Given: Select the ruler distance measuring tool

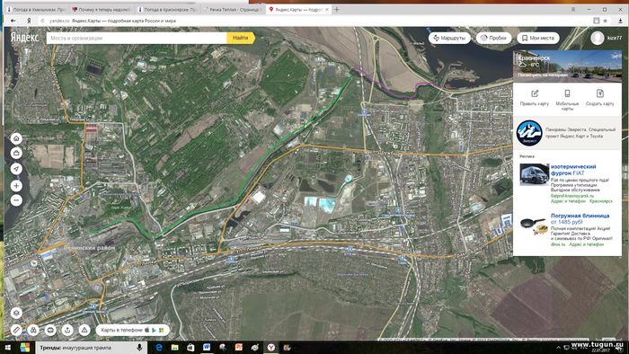Looking at the screenshot, I should [16, 330].
